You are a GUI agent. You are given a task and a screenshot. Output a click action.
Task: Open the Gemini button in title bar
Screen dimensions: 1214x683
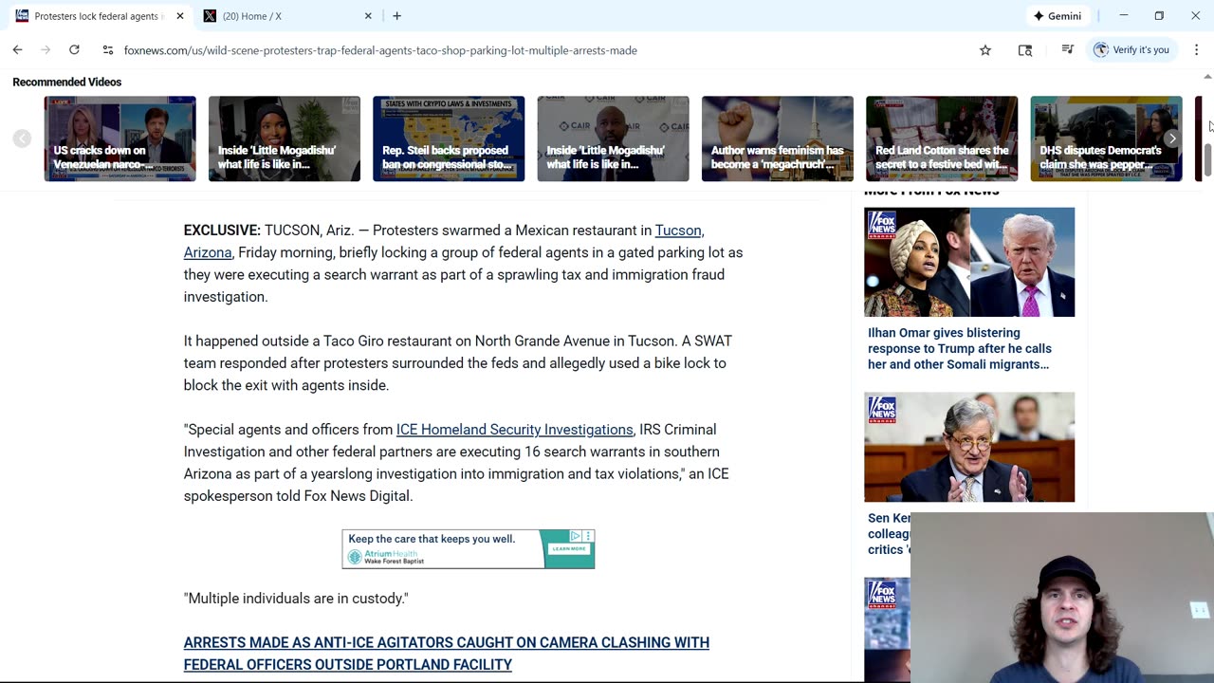click(x=1058, y=16)
